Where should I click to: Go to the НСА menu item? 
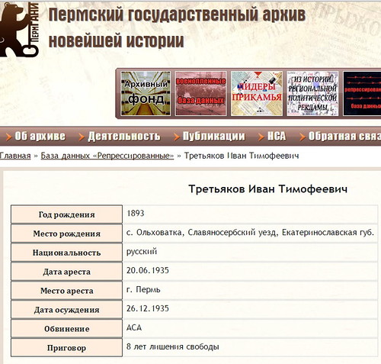[x=277, y=137]
